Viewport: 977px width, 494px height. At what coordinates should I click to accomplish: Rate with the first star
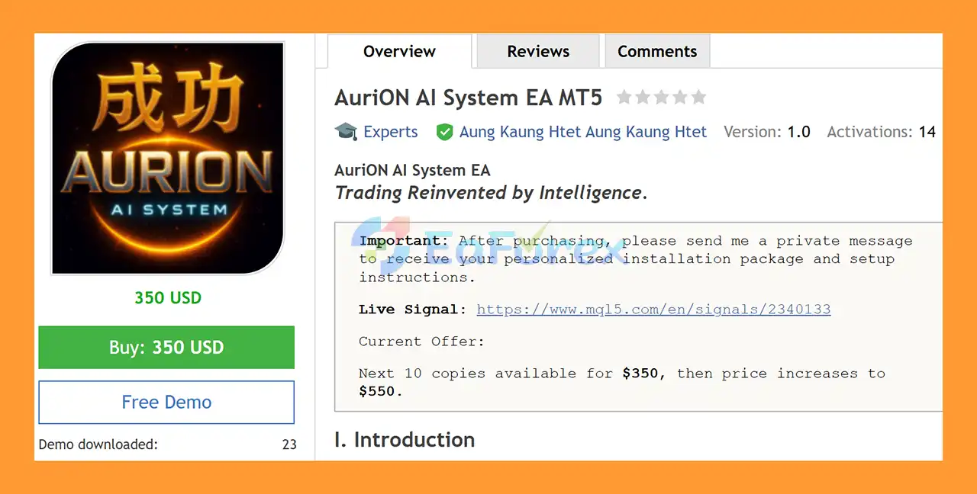click(x=624, y=98)
